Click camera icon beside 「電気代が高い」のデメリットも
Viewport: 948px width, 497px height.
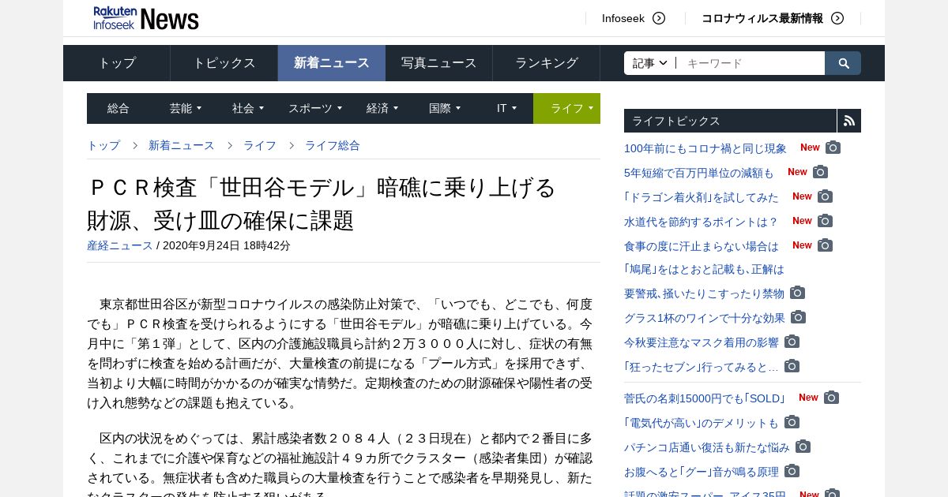click(792, 422)
